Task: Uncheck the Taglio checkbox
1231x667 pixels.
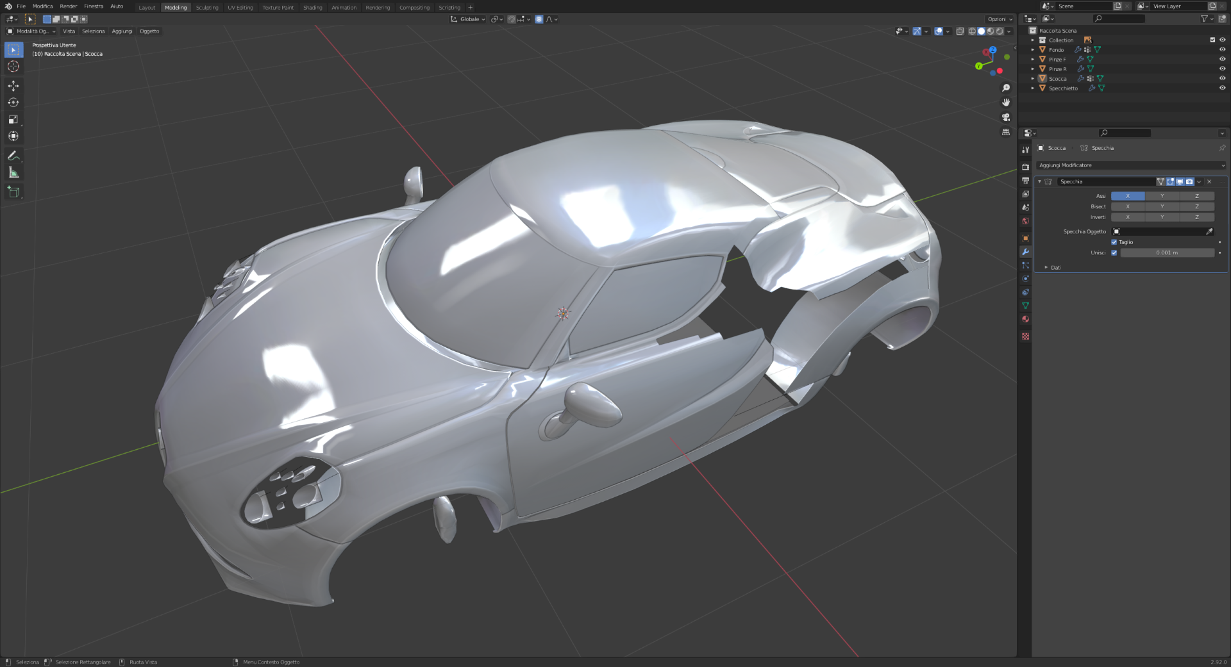Action: point(1114,242)
